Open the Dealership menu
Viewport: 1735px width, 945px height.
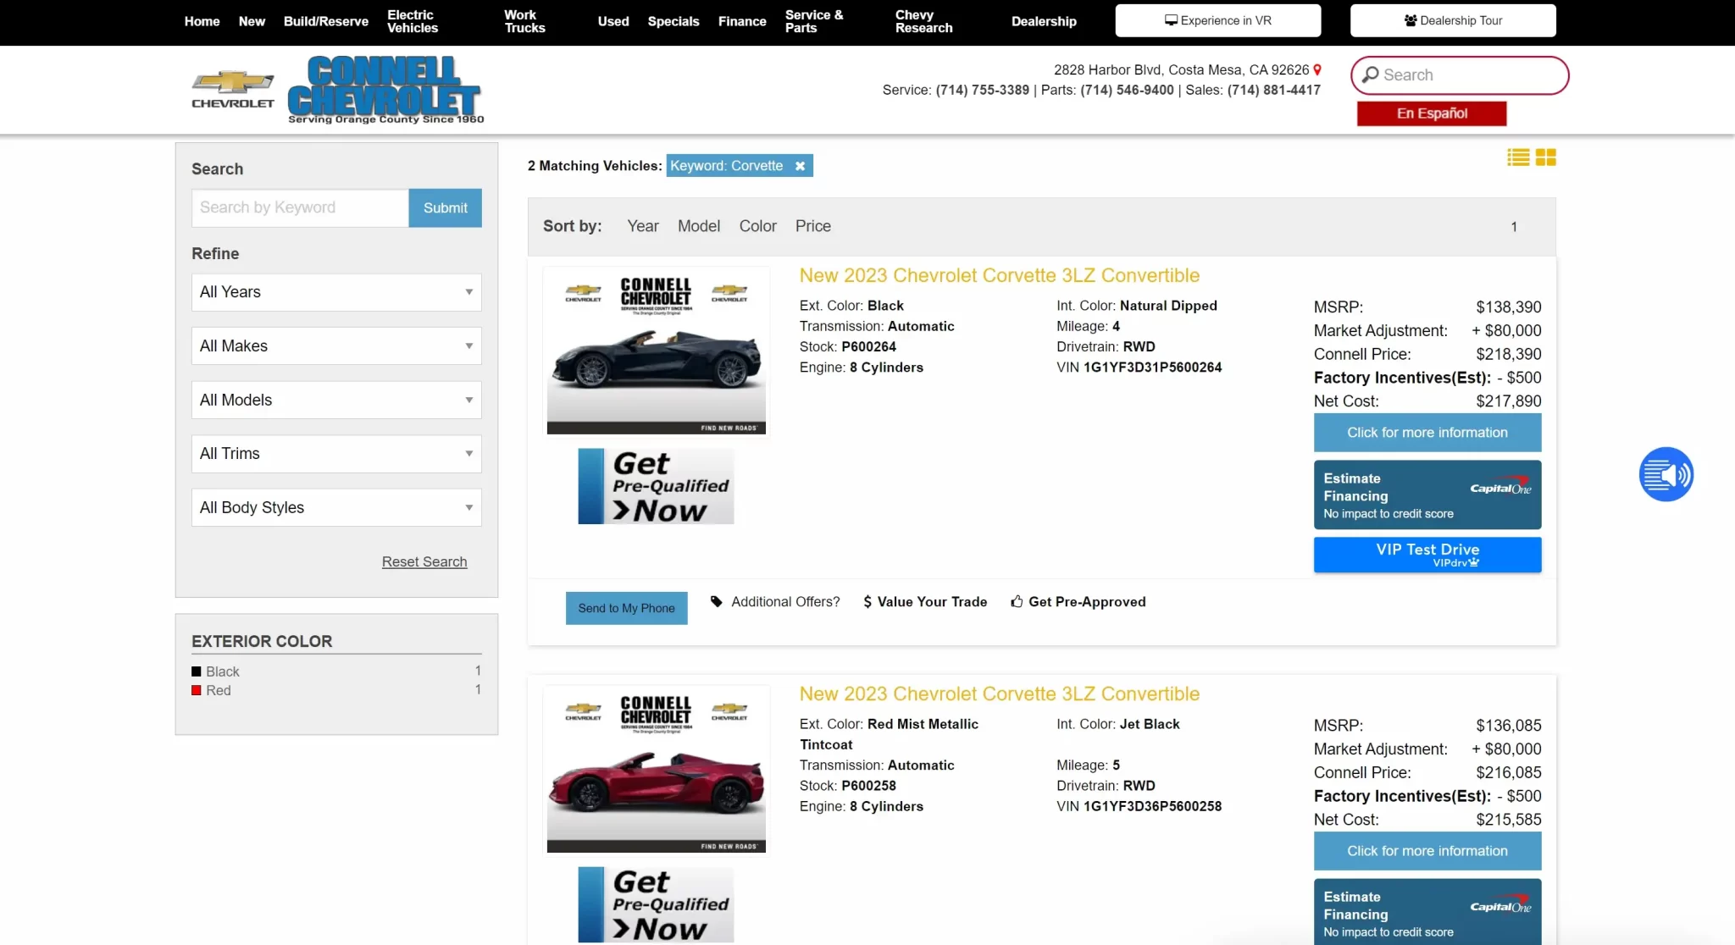1044,21
